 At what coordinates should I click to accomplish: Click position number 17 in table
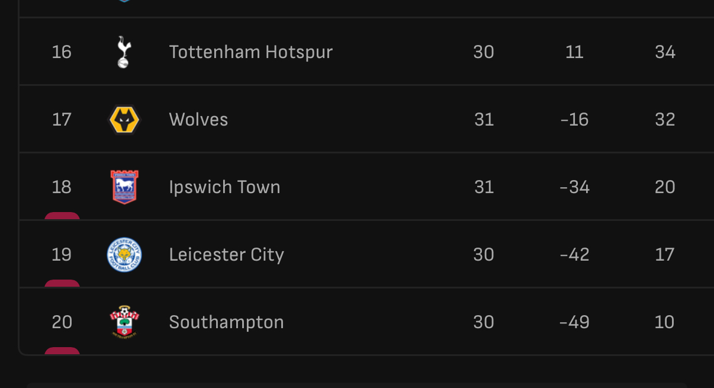click(x=62, y=120)
